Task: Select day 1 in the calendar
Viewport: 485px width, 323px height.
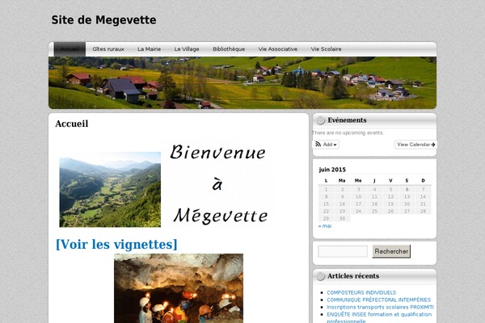Action: (x=326, y=190)
